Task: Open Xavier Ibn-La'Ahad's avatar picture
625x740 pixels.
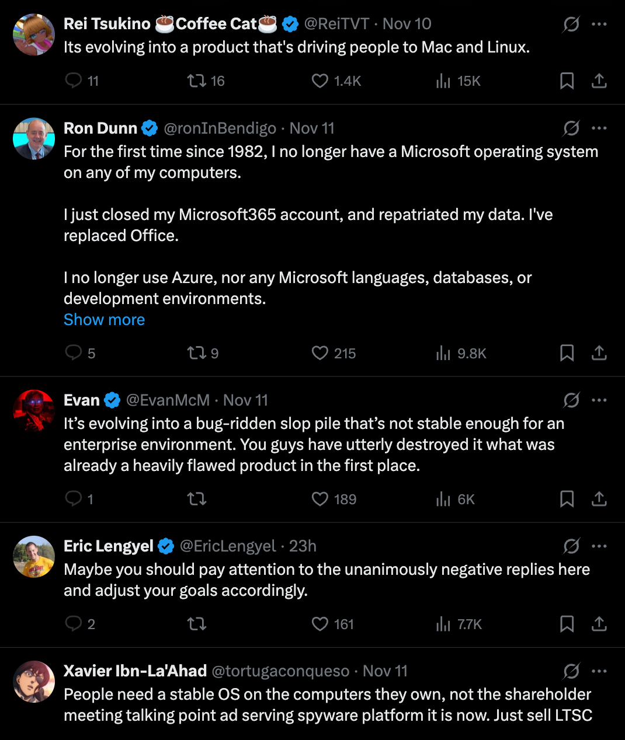Action: (34, 682)
